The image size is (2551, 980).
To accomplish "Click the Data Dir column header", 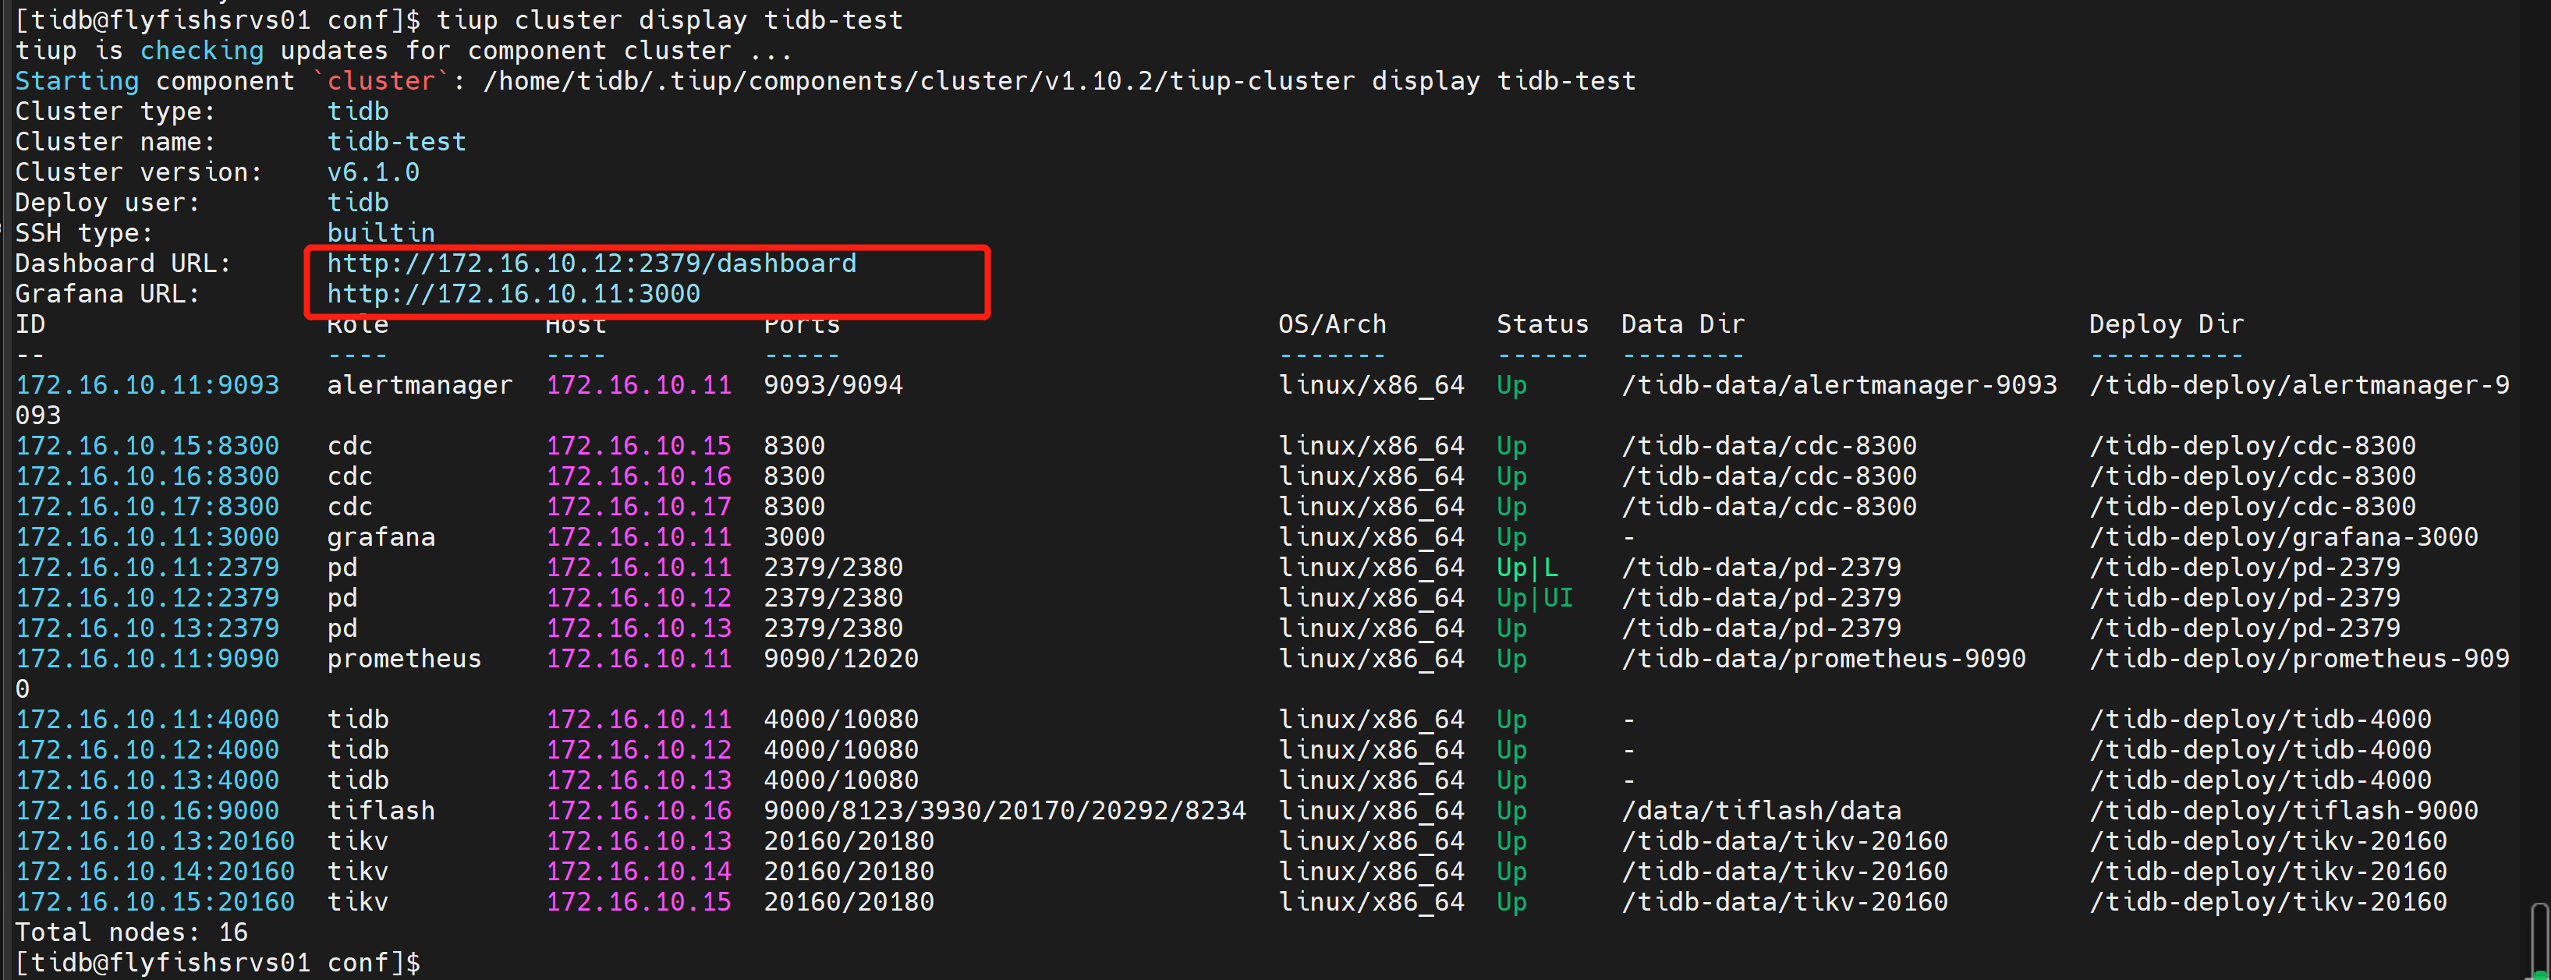I will click(x=1682, y=324).
